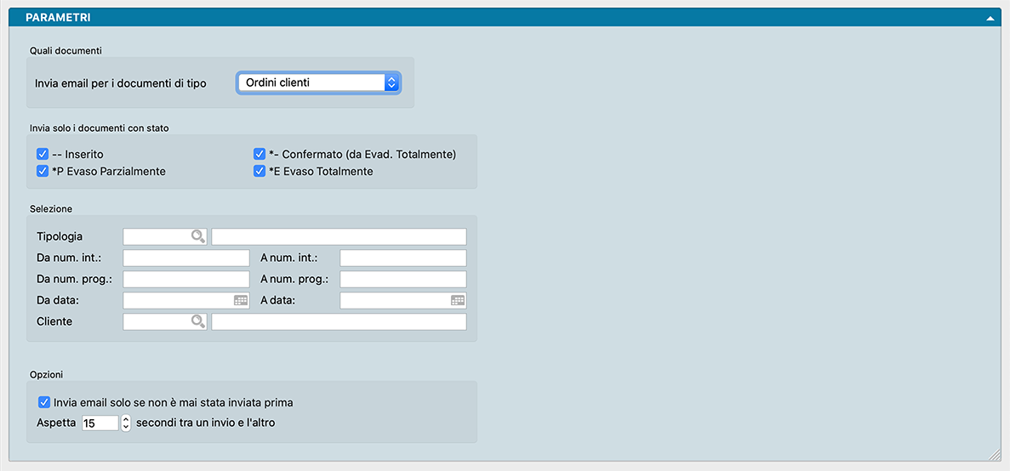Click the Da num. int. field
The width and height of the screenshot is (1010, 471).
click(x=185, y=258)
